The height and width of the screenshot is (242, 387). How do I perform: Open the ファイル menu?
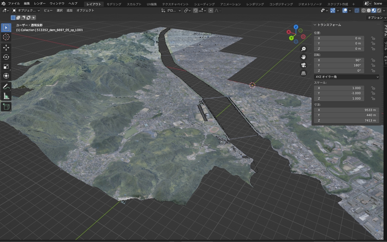pyautogui.click(x=14, y=3)
